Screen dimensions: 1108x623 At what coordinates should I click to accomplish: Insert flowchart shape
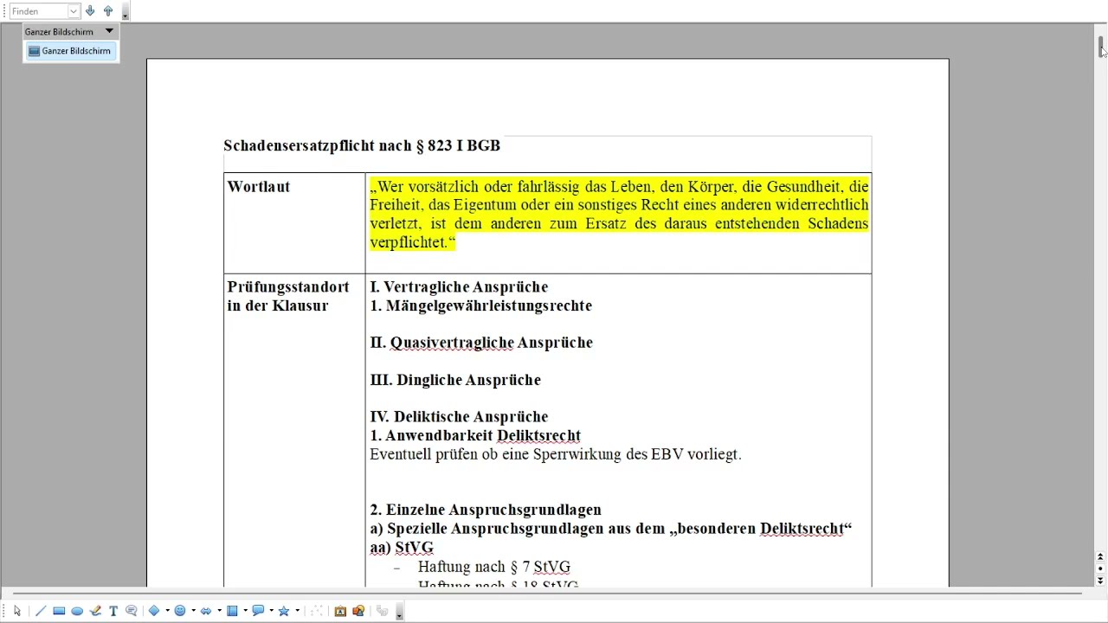pos(232,611)
